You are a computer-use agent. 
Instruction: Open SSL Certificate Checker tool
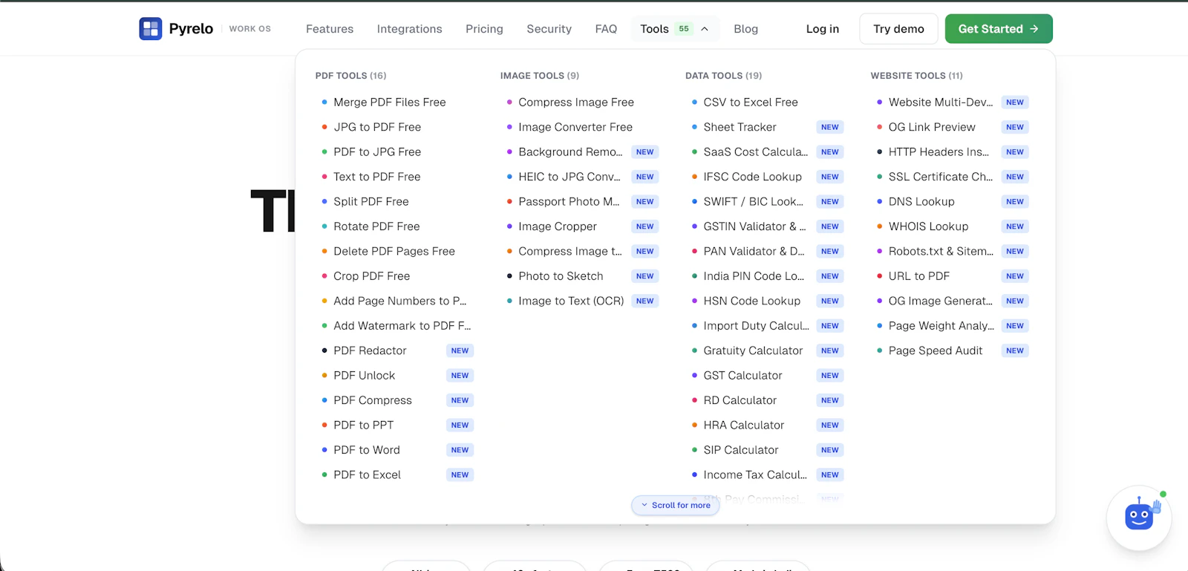[x=940, y=177]
